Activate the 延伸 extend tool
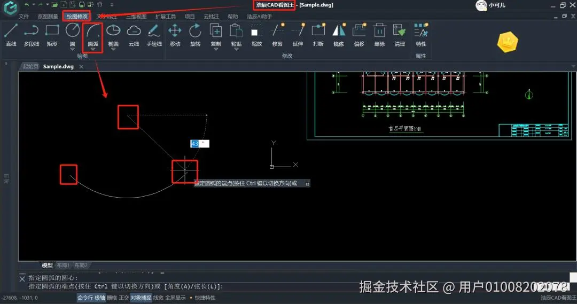The image size is (577, 304). point(298,35)
